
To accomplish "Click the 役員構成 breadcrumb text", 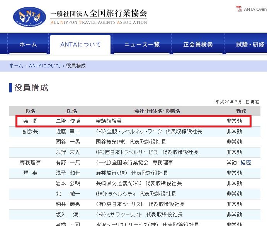I will tap(76, 66).
